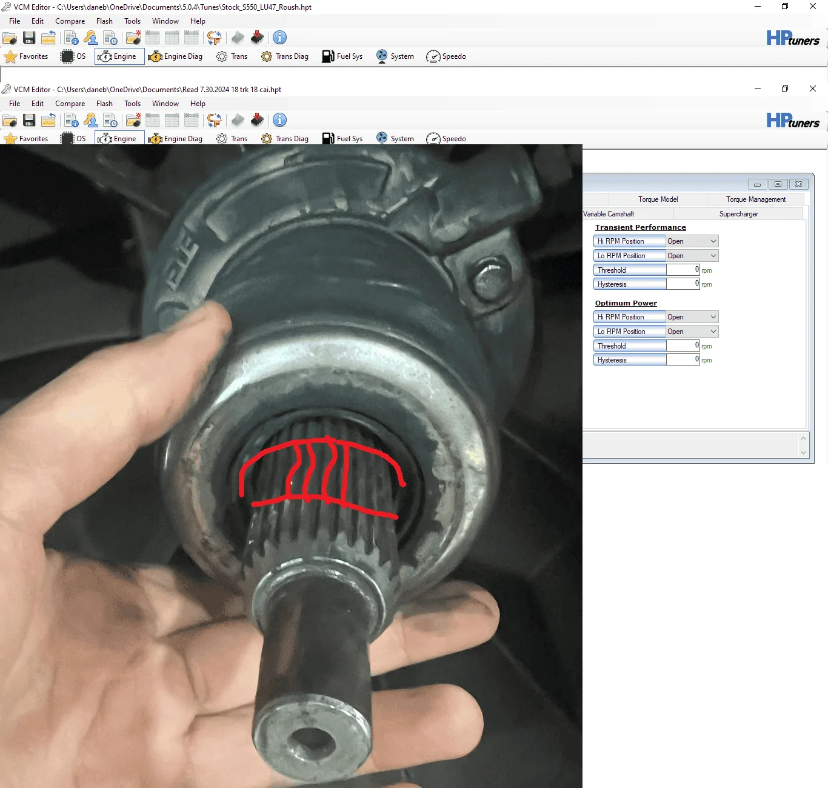Click blue info icon in Read 7.30.2024 window
Image resolution: width=828 pixels, height=788 pixels.
[279, 120]
